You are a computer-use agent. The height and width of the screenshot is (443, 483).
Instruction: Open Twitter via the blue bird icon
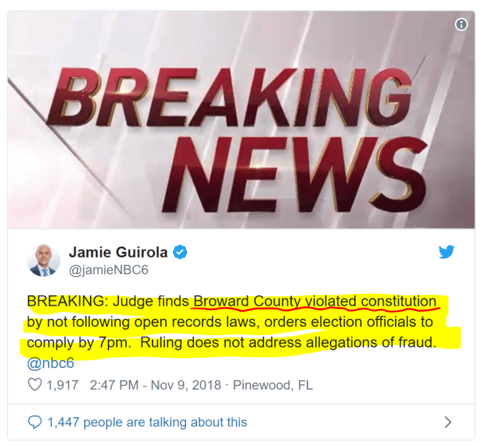point(446,252)
